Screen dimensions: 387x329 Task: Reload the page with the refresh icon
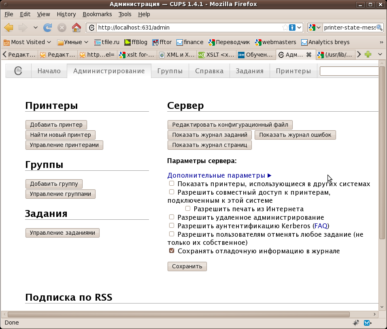click(x=48, y=28)
